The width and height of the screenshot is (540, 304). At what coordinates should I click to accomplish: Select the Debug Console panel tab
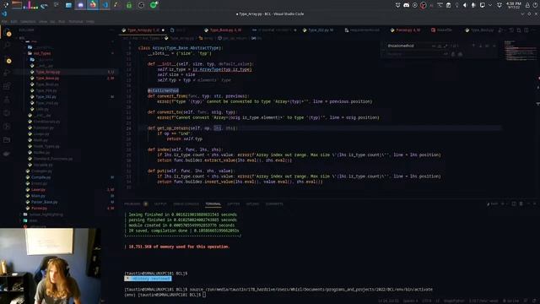point(186,204)
